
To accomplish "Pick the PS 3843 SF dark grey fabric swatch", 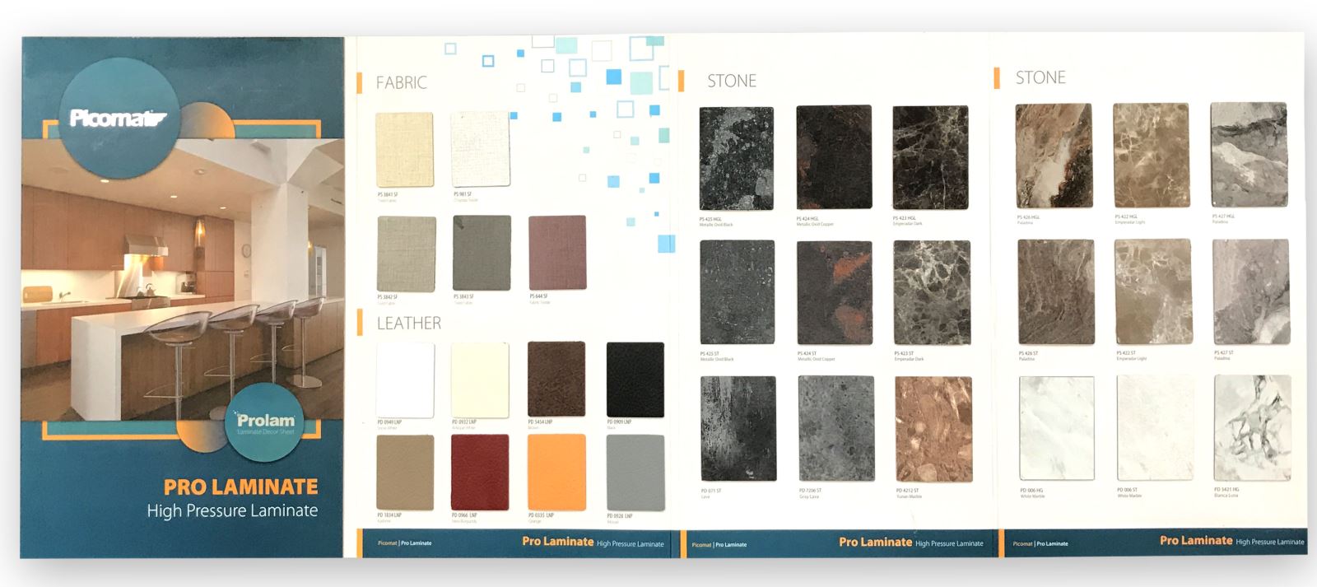I will click(x=482, y=254).
